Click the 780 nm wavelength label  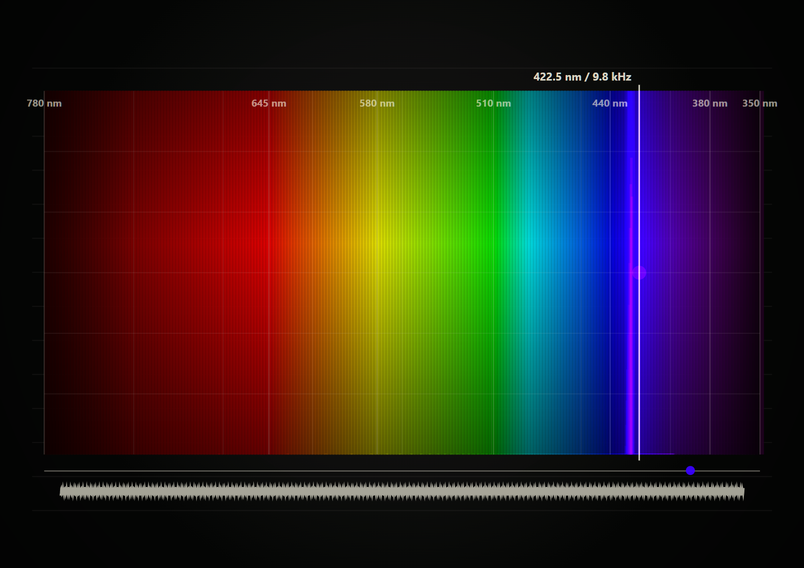[x=44, y=103]
